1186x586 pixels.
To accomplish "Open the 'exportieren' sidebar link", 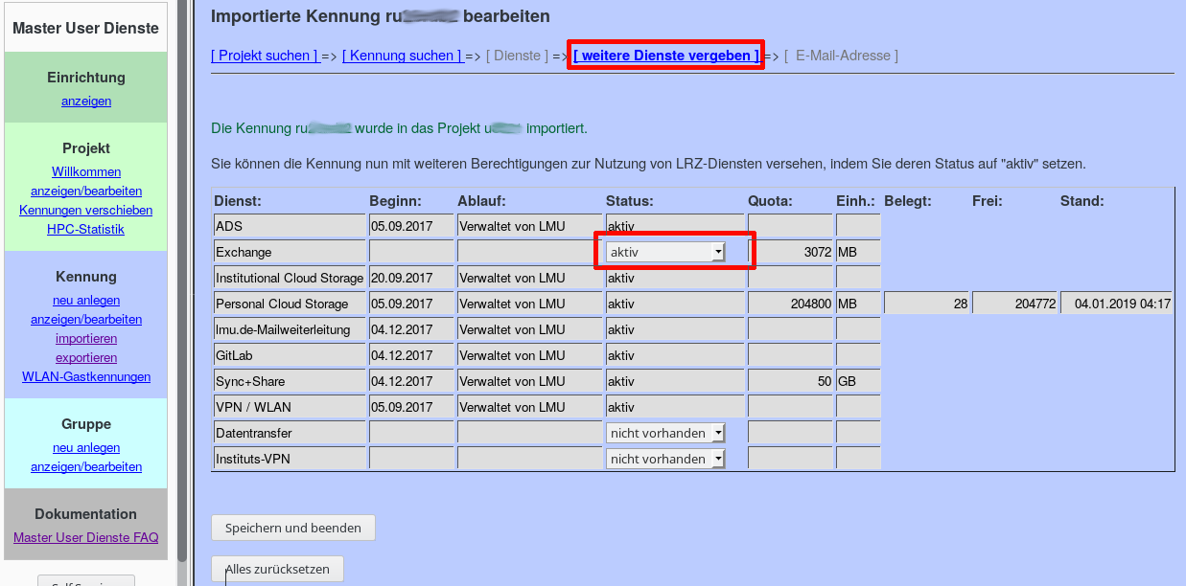I will [86, 357].
